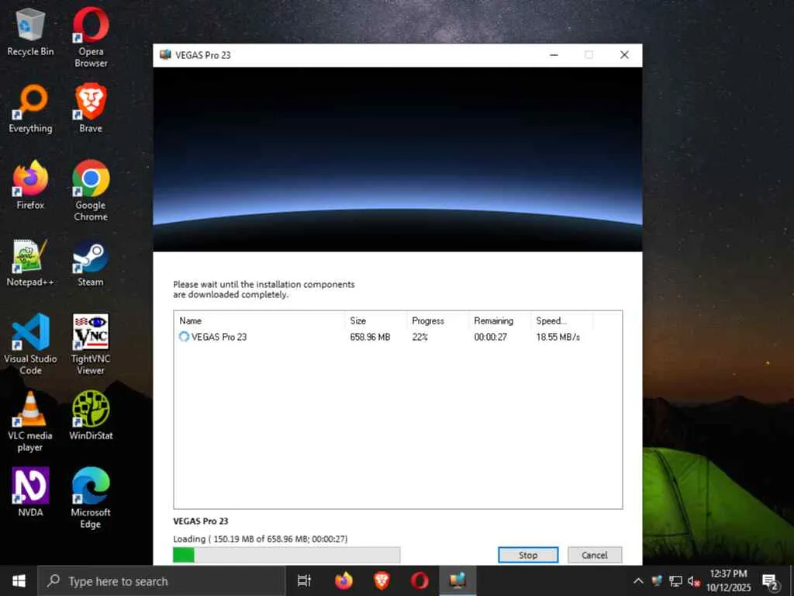The width and height of the screenshot is (794, 596).
Task: Open the network status tray icon
Action: (675, 580)
